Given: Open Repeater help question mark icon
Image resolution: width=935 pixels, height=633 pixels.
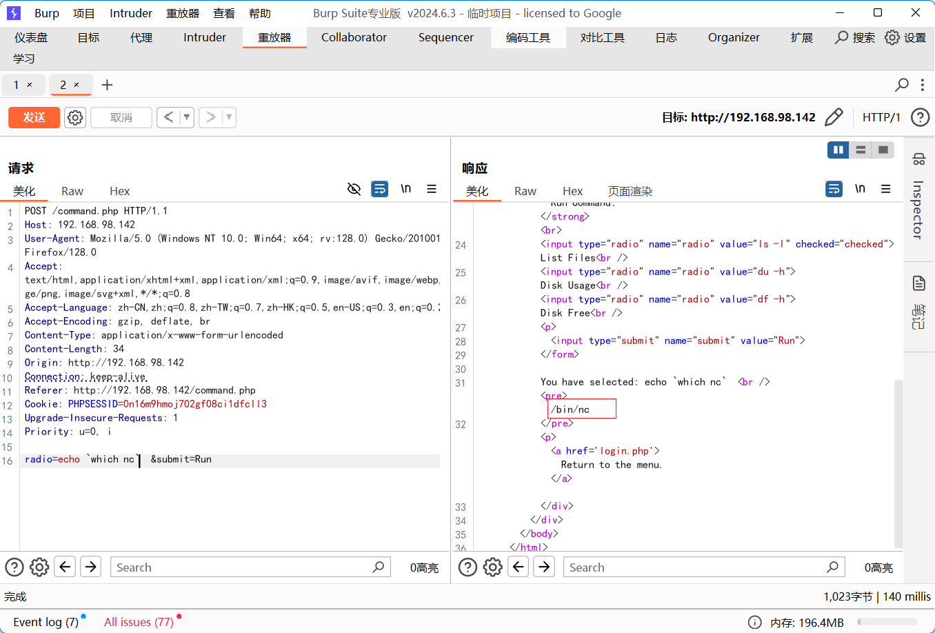Looking at the screenshot, I should click(x=920, y=117).
